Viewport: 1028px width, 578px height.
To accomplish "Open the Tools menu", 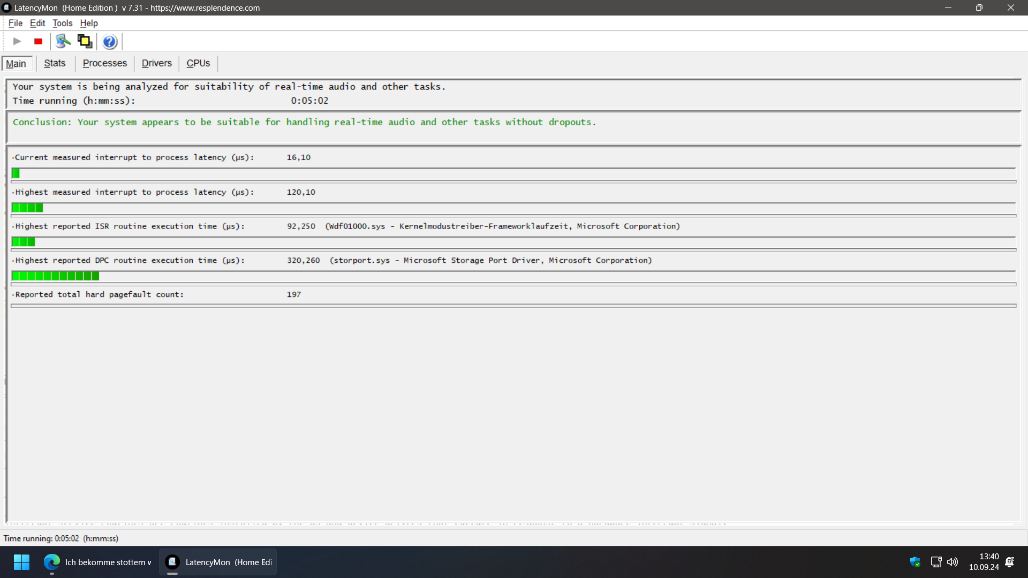I will [62, 23].
